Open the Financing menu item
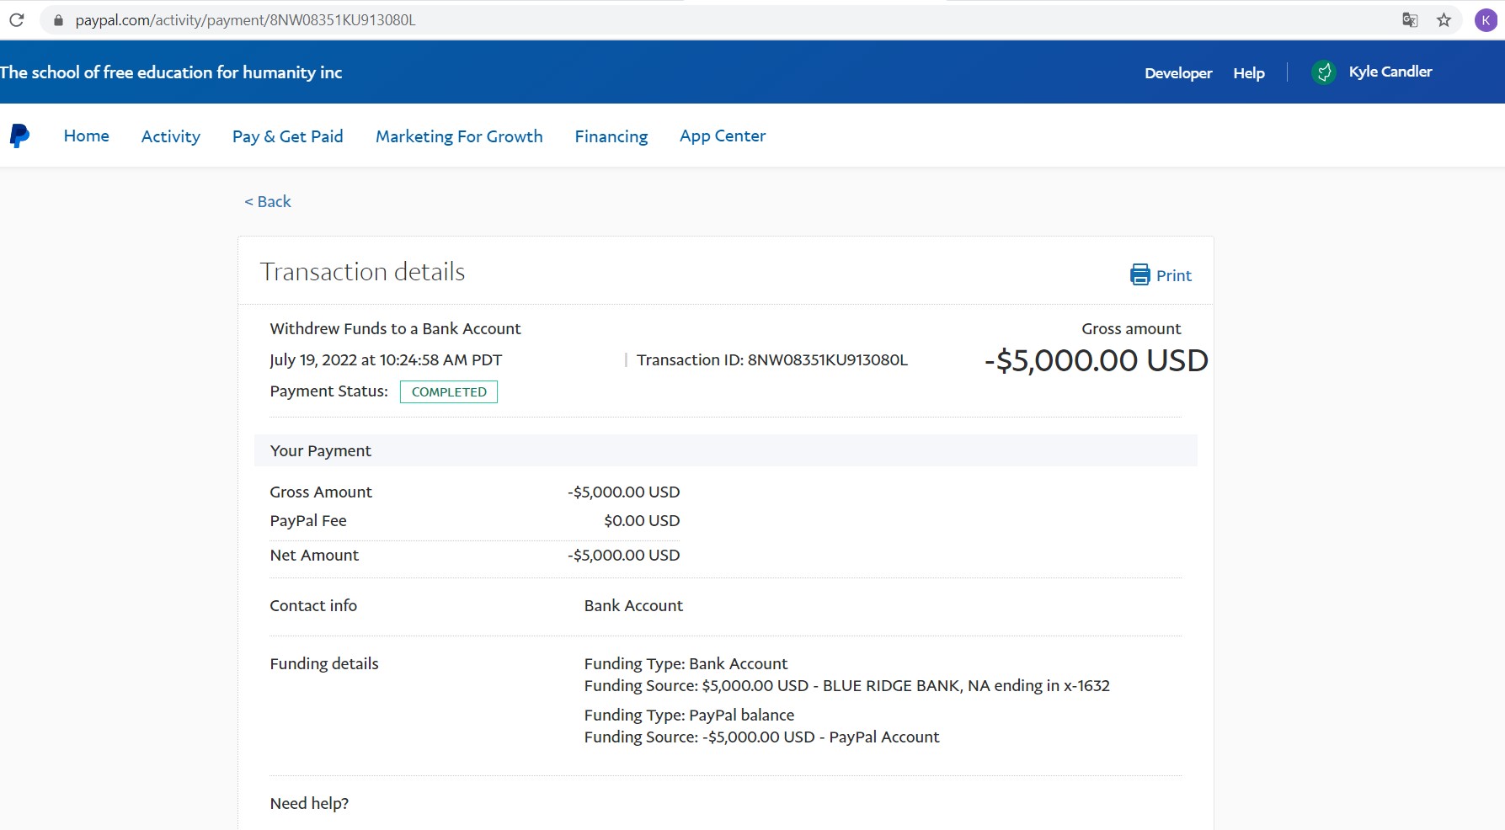 coord(611,136)
